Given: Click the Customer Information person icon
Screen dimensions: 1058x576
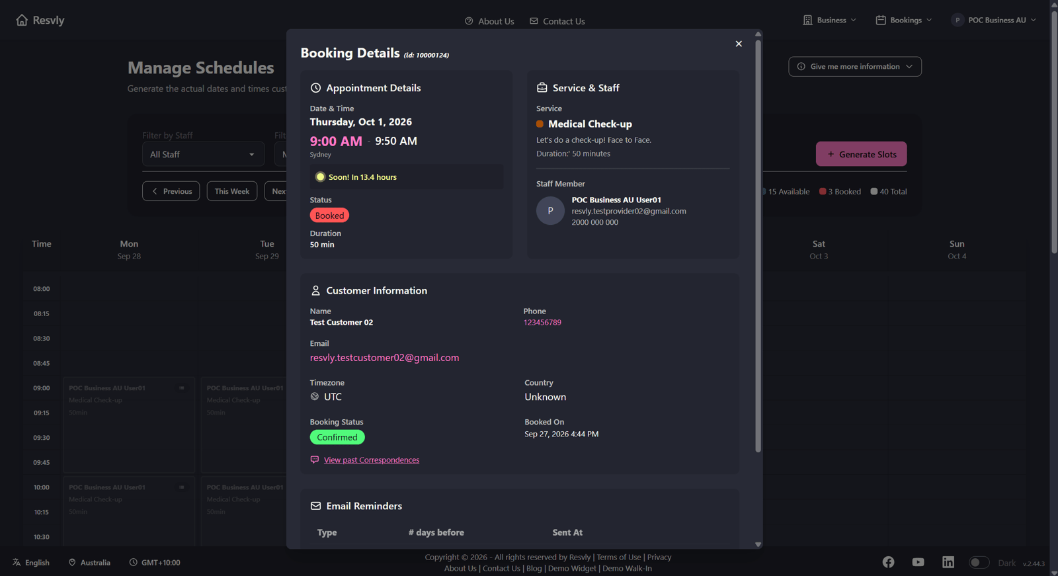Looking at the screenshot, I should (x=315, y=290).
